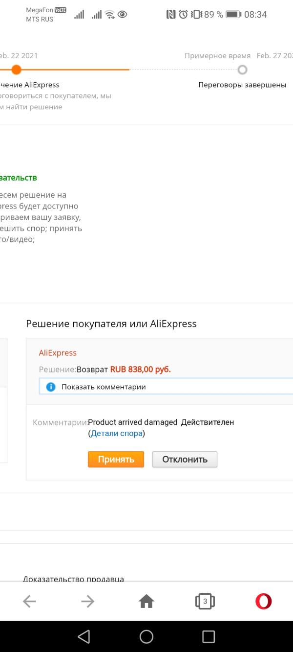293x652 pixels.
Task: Accept the refund with Принять button
Action: pos(116,459)
